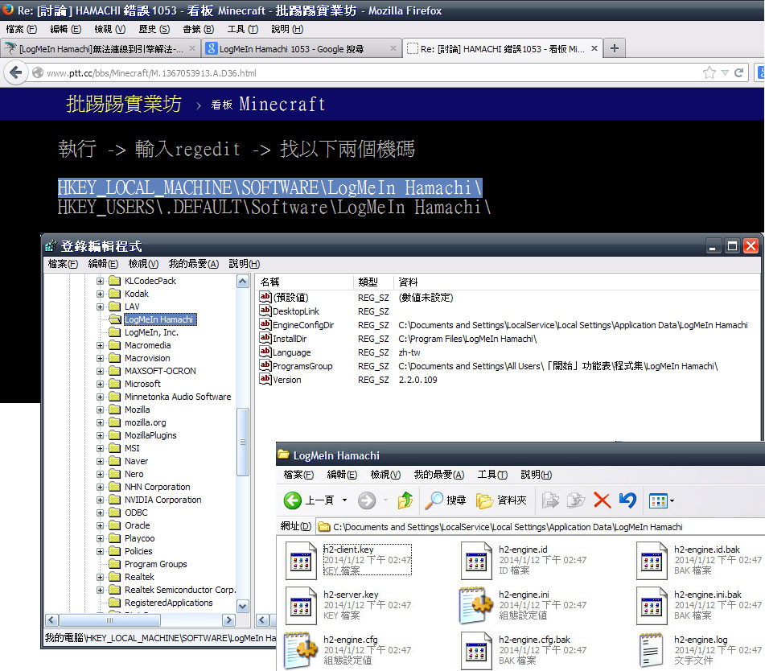Click the red Delete icon in explorer
Viewport: 765px width, 671px height.
[602, 500]
